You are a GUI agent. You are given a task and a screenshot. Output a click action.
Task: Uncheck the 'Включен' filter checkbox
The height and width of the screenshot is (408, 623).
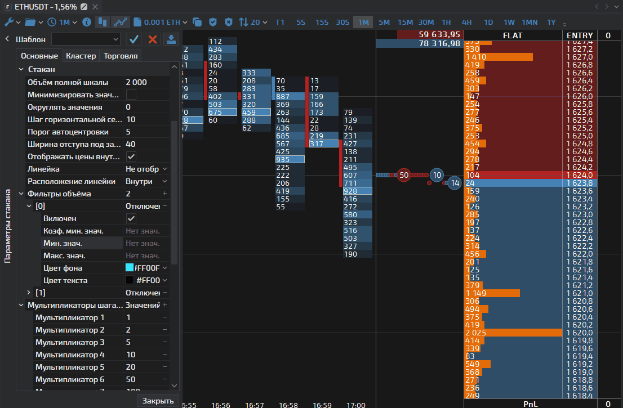coord(131,218)
